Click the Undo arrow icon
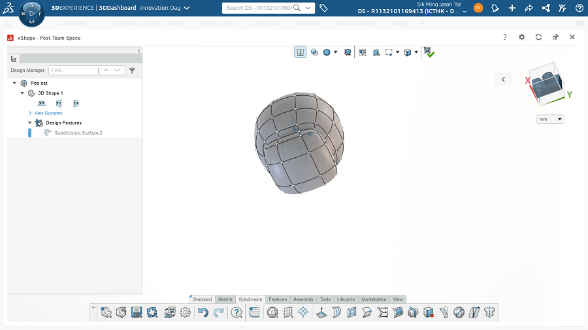 203,313
